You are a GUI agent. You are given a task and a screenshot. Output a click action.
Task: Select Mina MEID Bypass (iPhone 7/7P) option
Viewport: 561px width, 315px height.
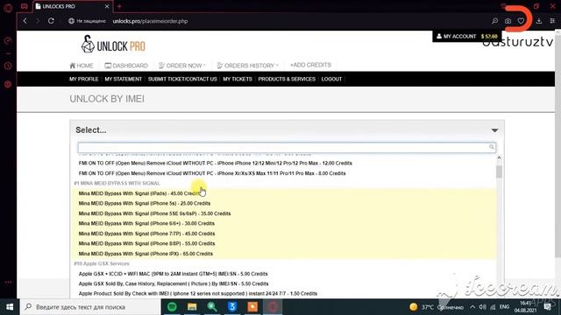pyautogui.click(x=146, y=234)
